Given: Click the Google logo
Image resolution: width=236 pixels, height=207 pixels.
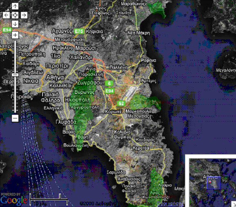Looking at the screenshot, I should click(13, 200).
